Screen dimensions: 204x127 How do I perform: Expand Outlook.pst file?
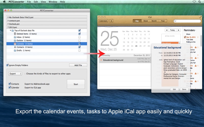pyautogui.click(x=8, y=24)
